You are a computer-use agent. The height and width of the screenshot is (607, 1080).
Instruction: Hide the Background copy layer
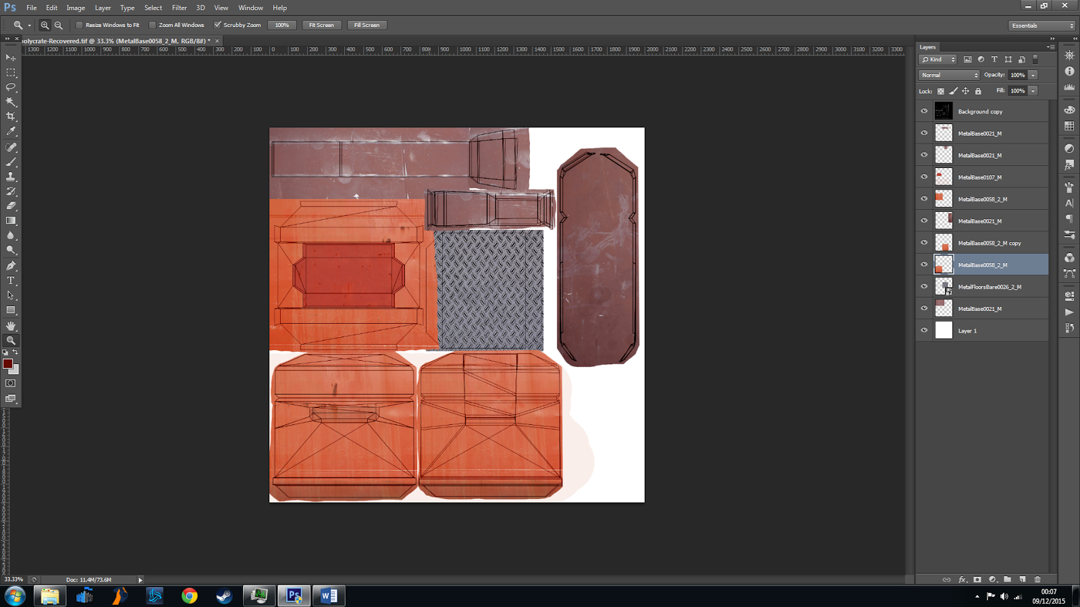pos(924,111)
